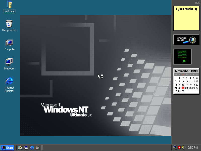Open the channel guide gadget
The width and height of the screenshot is (201, 151).
tap(186, 40)
